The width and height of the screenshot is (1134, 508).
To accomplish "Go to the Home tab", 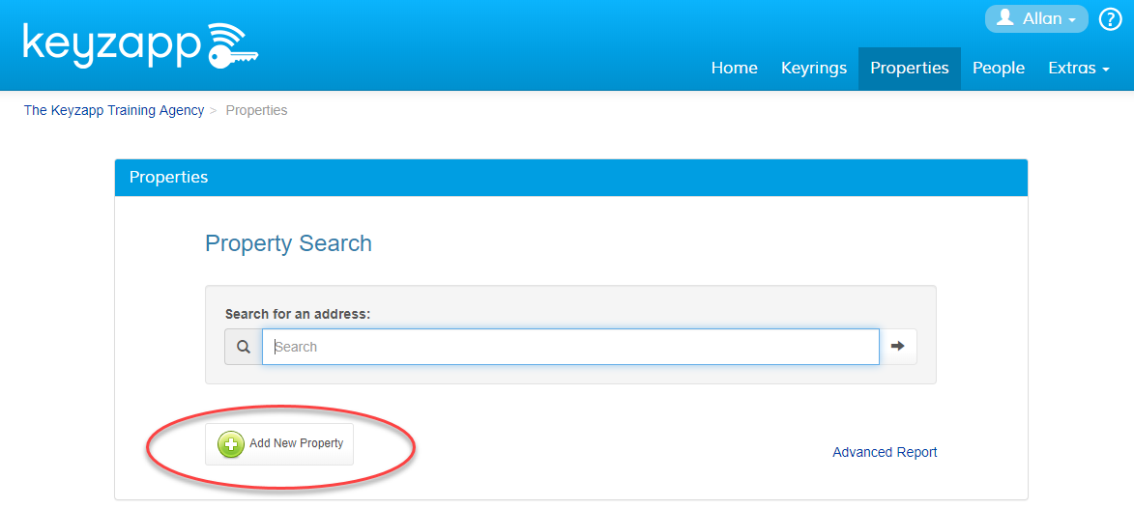I will coord(734,69).
